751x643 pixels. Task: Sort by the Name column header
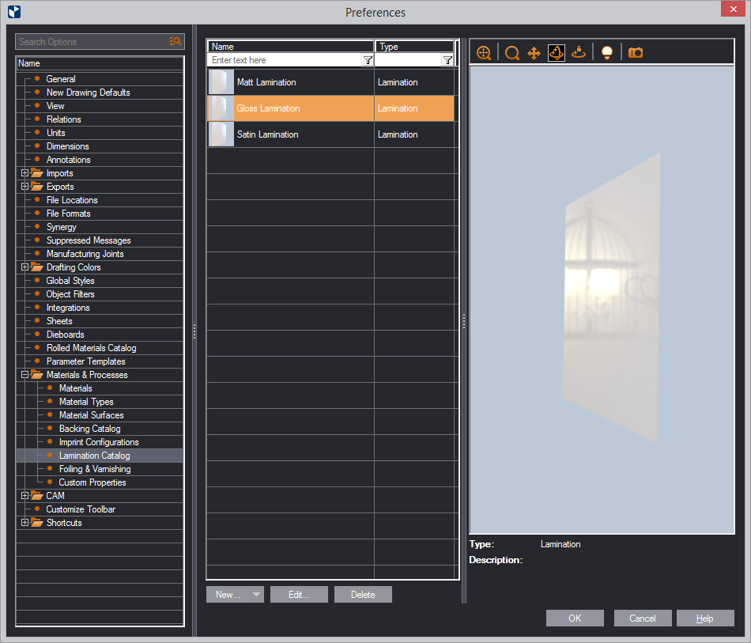pyautogui.click(x=291, y=47)
